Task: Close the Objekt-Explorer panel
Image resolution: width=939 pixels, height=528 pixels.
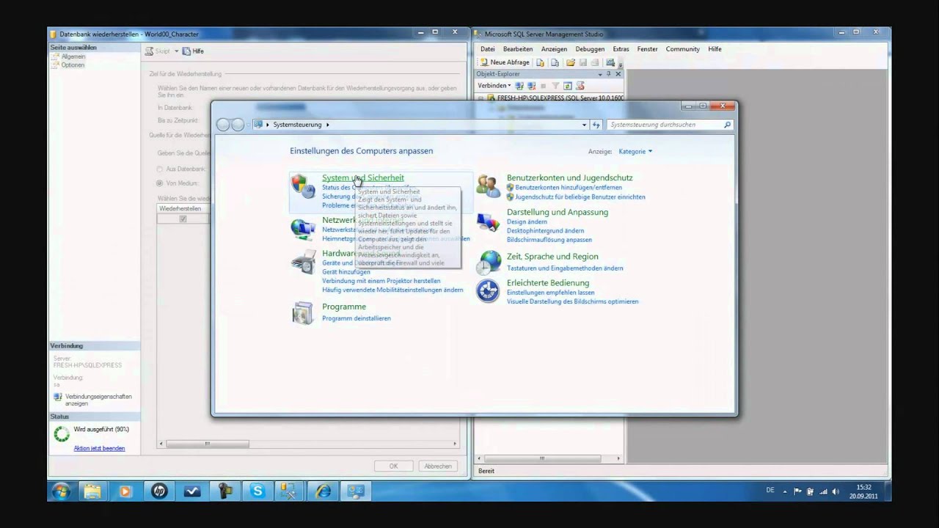Action: [618, 74]
